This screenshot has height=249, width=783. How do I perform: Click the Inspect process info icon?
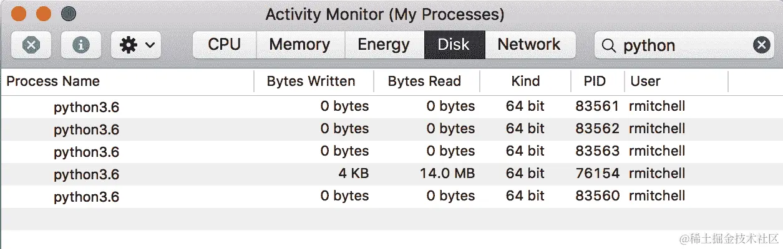click(81, 45)
